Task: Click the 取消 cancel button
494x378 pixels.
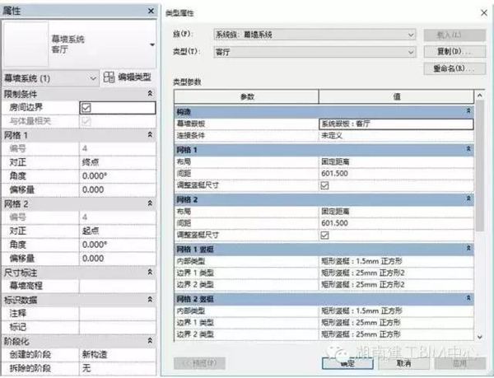Action: [403, 362]
